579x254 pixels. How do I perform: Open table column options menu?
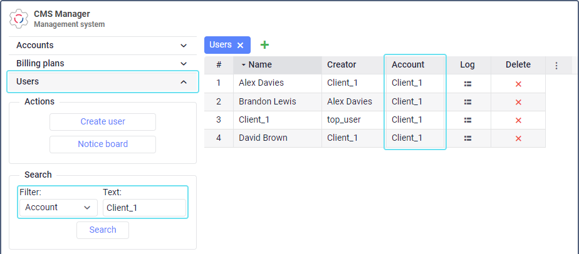(556, 65)
